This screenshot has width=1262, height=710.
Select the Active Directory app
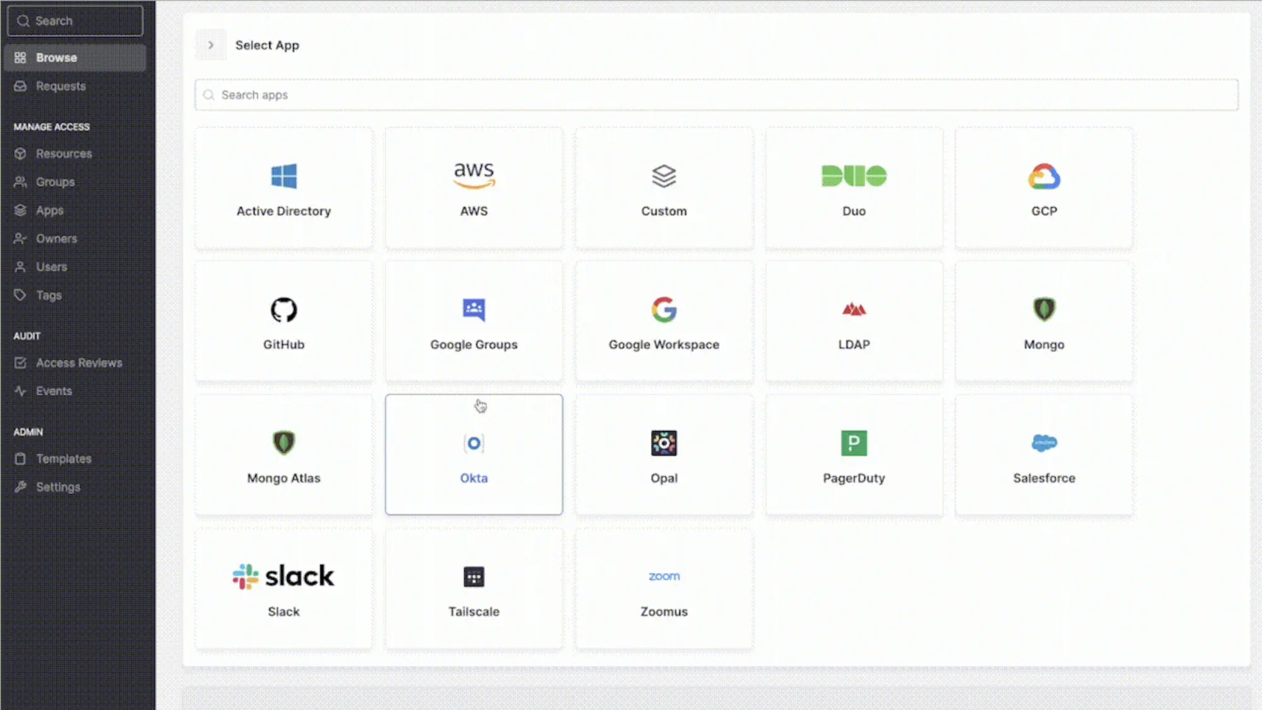coord(283,187)
